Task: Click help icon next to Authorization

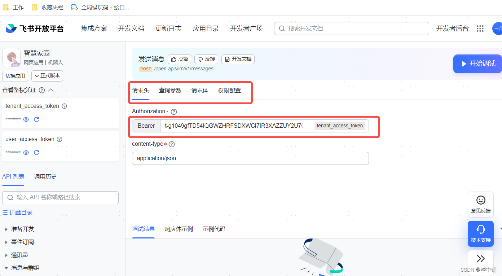Action: tap(174, 112)
